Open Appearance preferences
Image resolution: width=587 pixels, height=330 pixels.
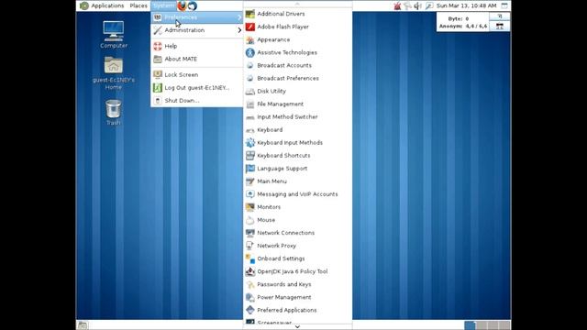pos(297,39)
